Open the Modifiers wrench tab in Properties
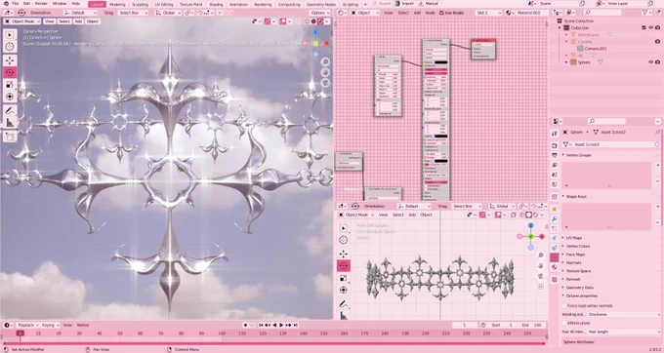Viewport: 664px width, 353px height. pyautogui.click(x=555, y=219)
